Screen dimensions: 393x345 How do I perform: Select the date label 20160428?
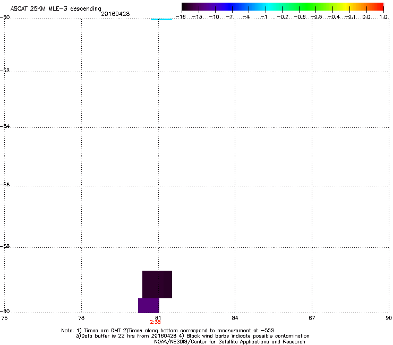tap(115, 14)
